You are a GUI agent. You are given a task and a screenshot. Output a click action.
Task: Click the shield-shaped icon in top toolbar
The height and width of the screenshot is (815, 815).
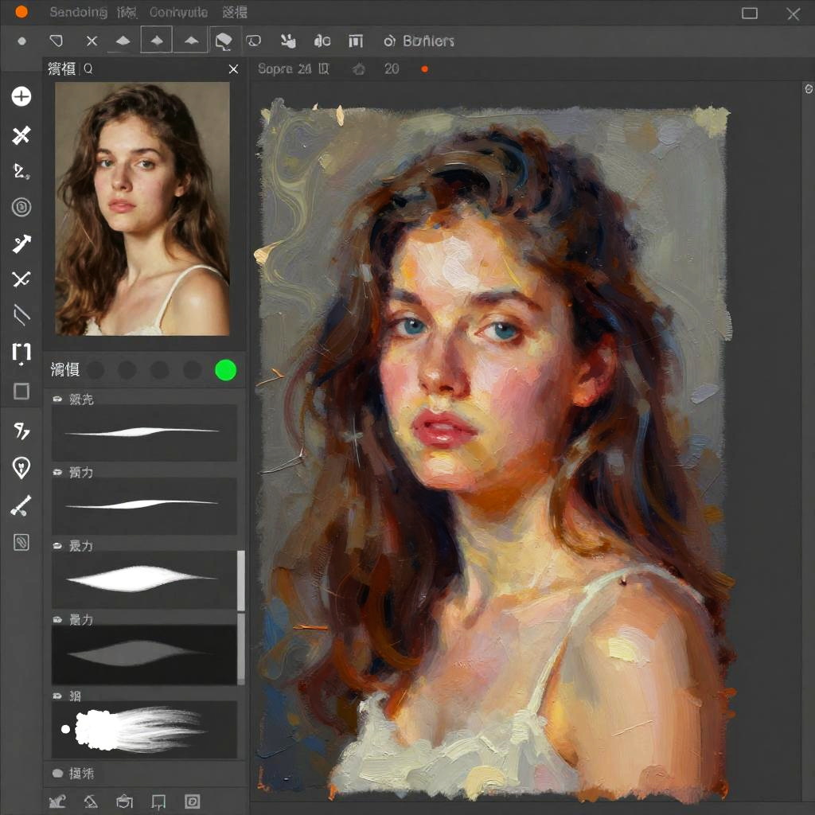(x=56, y=41)
